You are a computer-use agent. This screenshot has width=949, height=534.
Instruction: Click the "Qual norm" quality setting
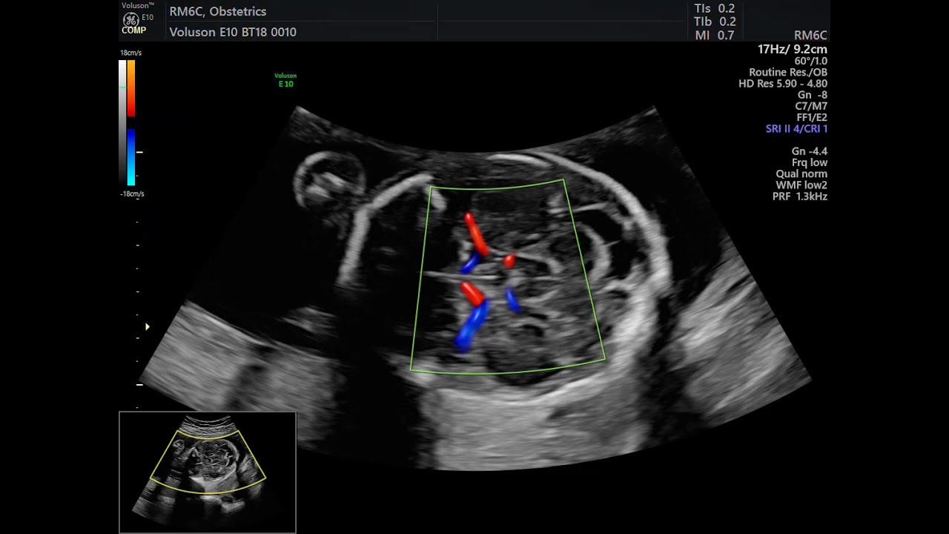801,174
